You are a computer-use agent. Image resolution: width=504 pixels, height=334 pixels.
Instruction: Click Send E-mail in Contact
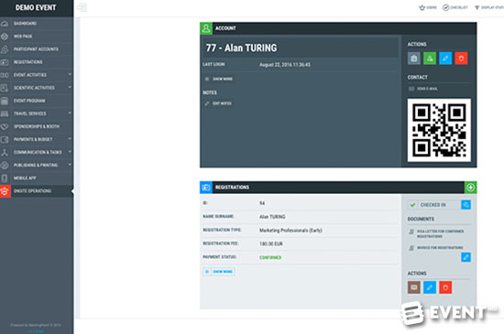(x=423, y=89)
